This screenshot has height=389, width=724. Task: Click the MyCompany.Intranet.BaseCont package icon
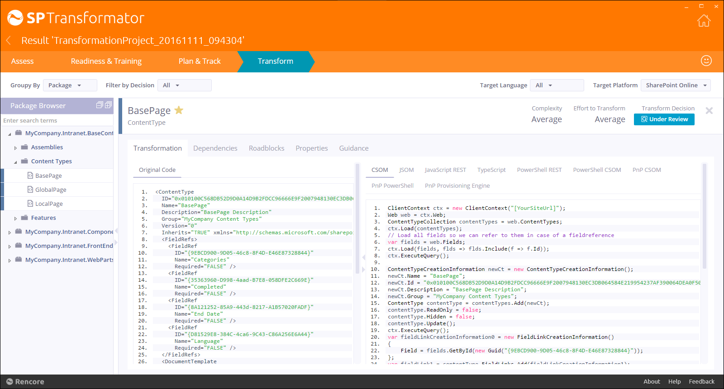[19, 133]
